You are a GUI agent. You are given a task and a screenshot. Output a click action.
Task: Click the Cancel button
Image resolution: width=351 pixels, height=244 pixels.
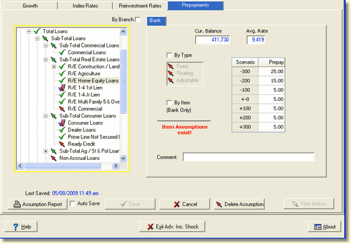pos(184,204)
